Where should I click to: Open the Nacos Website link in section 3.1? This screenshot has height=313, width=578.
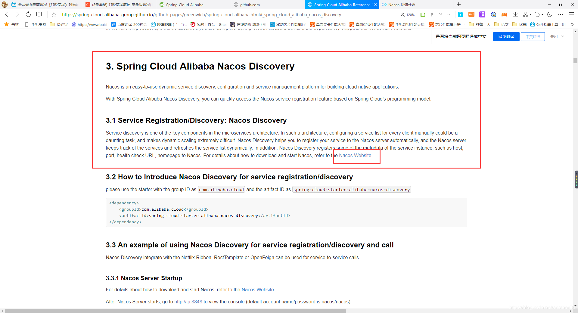coord(355,155)
